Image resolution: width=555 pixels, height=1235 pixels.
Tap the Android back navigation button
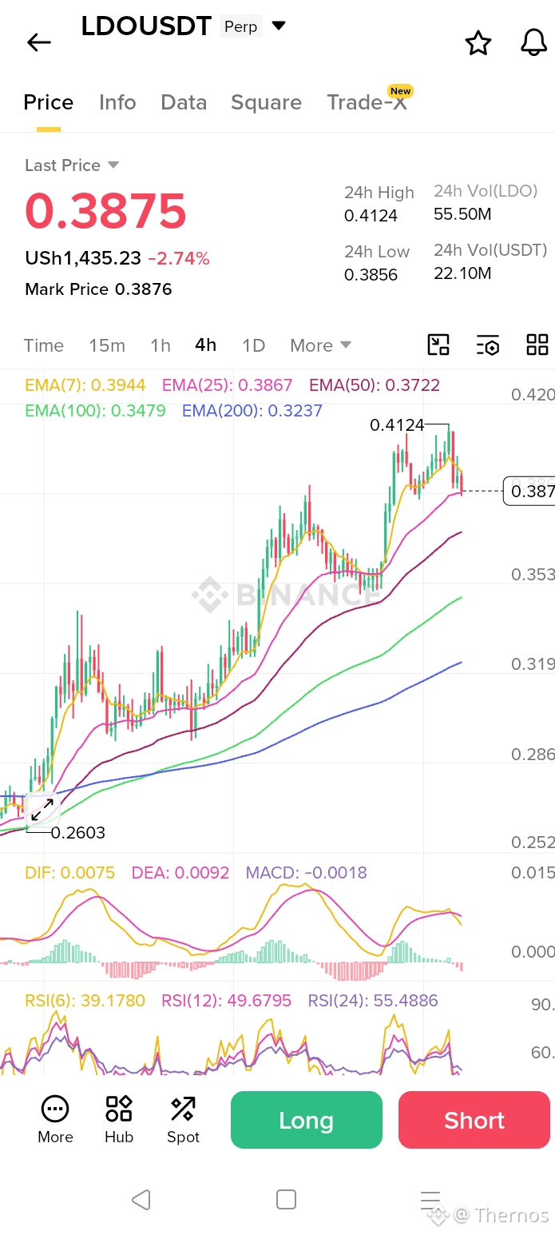(141, 1199)
